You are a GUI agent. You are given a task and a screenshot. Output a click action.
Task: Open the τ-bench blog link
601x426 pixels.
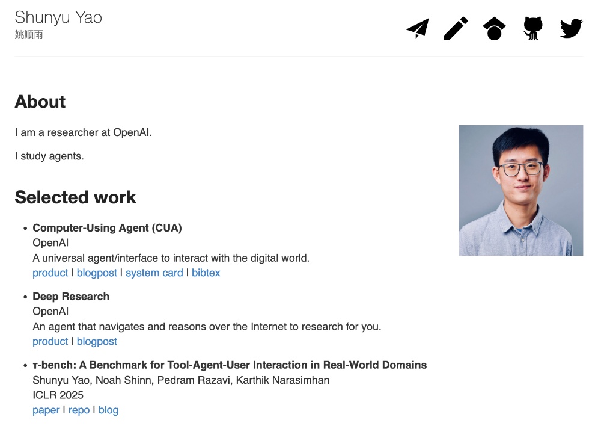pos(108,410)
